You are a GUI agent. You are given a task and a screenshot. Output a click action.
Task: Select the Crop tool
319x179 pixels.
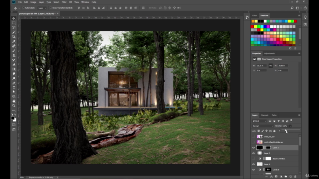[x=14, y=37]
